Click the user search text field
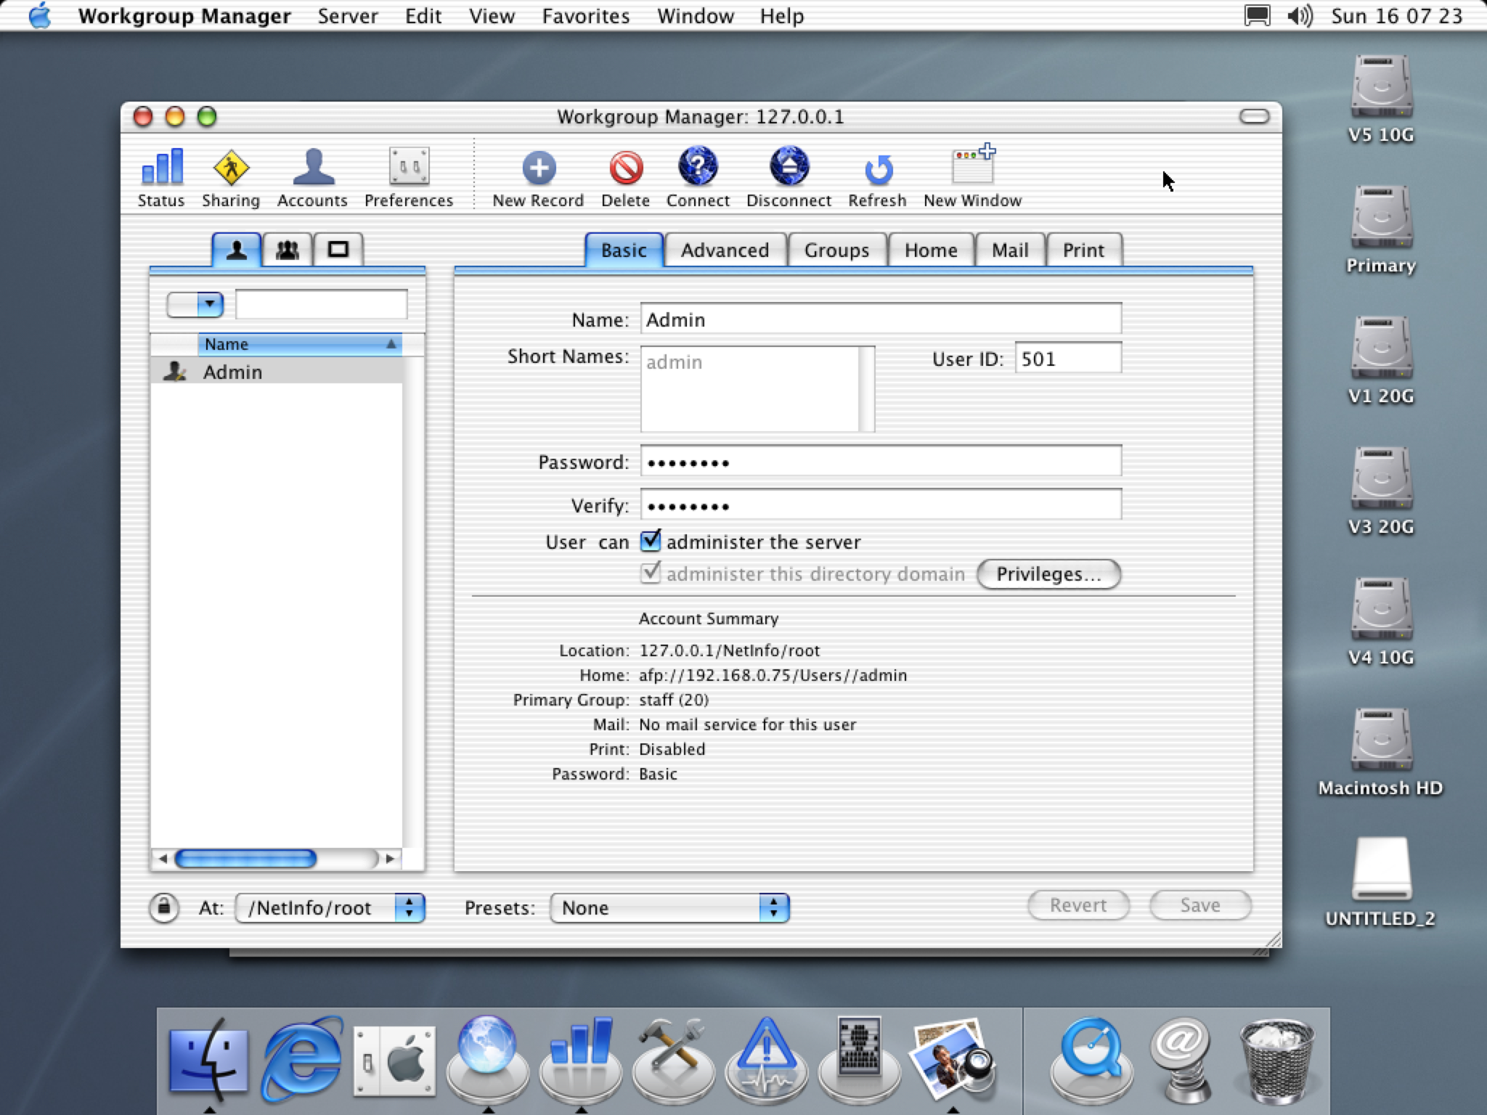This screenshot has height=1115, width=1487. (322, 304)
